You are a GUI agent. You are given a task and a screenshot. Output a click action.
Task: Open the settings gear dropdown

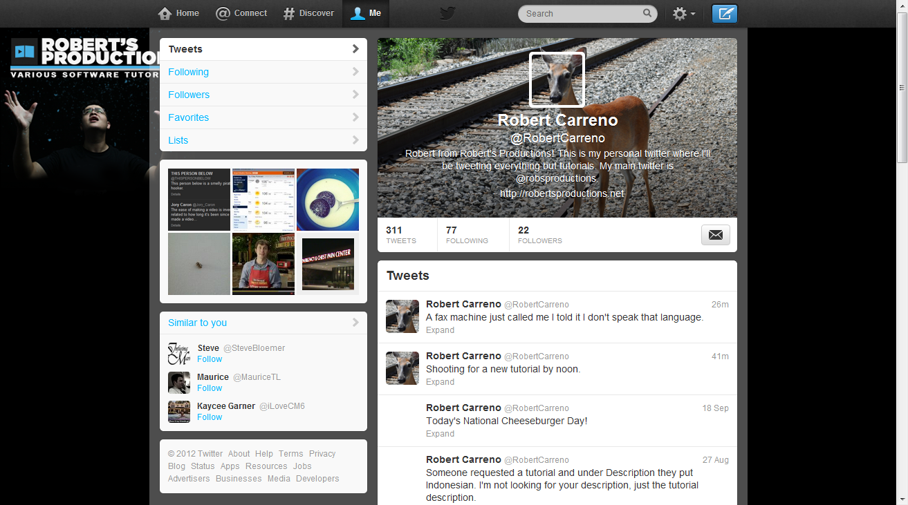pos(684,14)
